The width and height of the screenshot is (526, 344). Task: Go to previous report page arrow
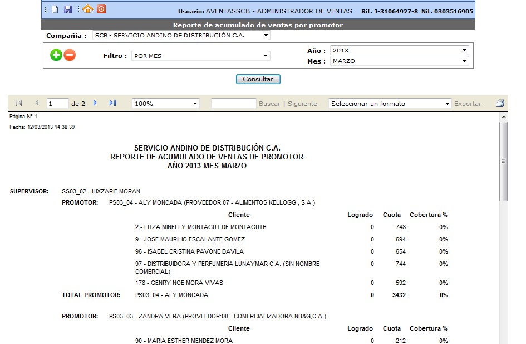point(37,103)
